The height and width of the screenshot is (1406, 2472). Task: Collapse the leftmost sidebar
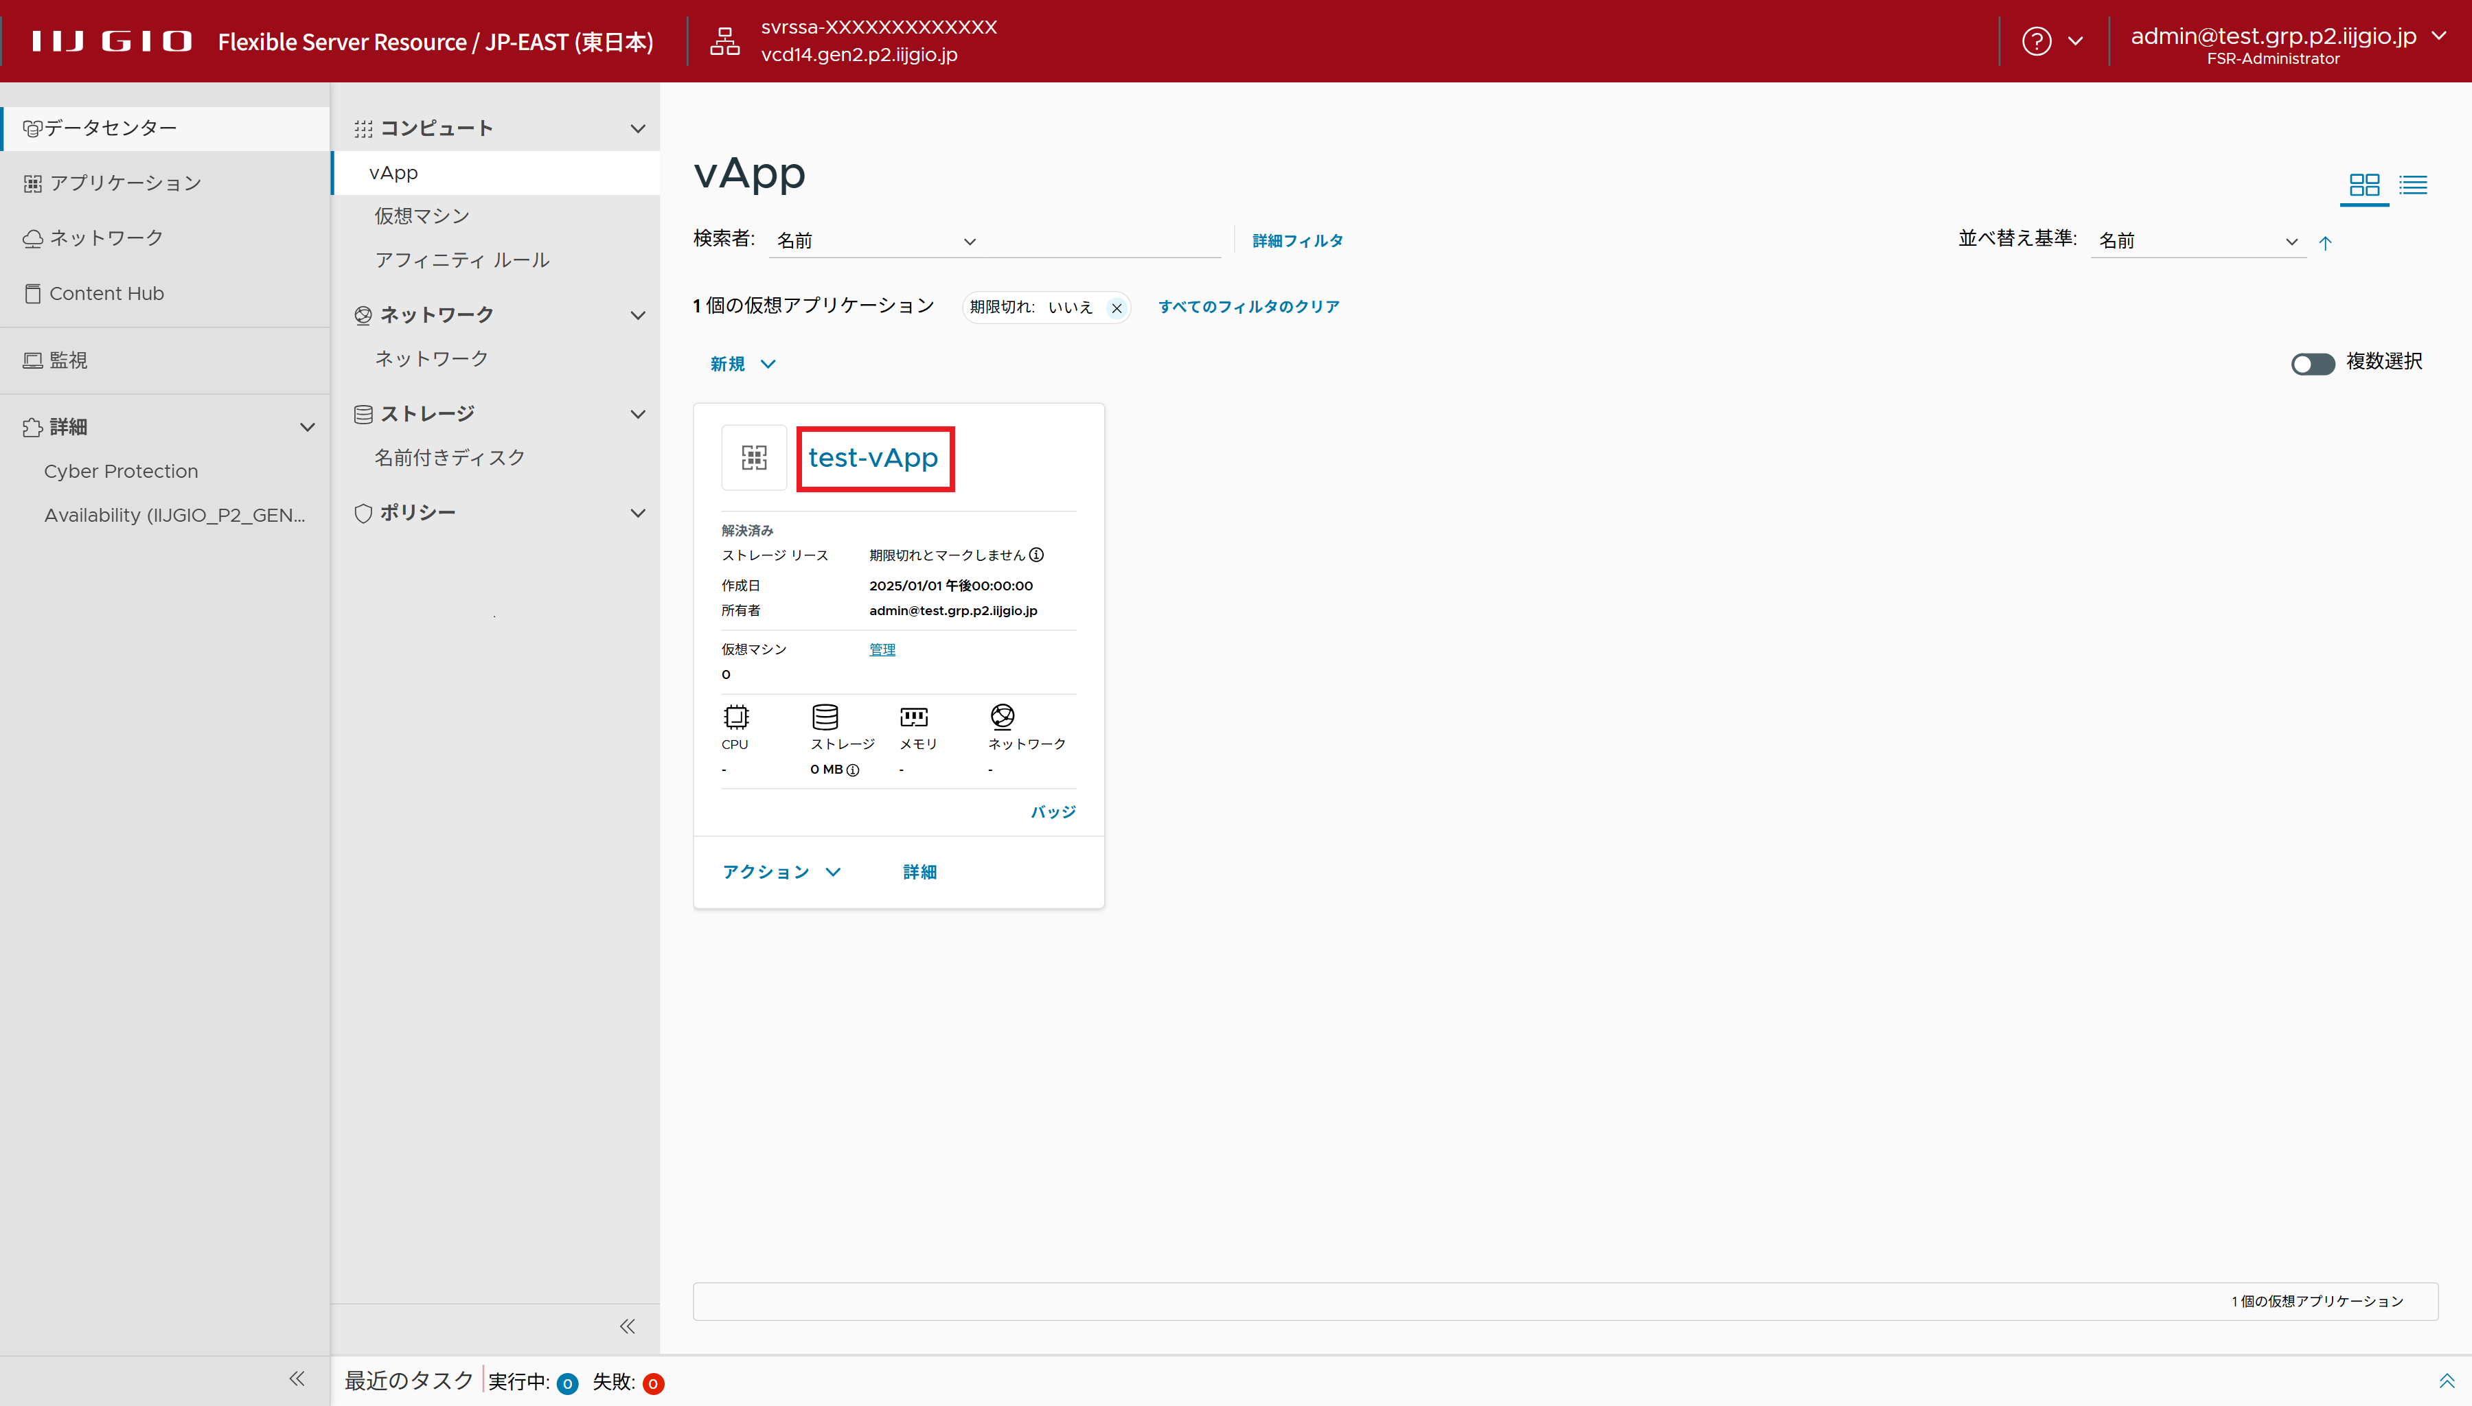[297, 1379]
